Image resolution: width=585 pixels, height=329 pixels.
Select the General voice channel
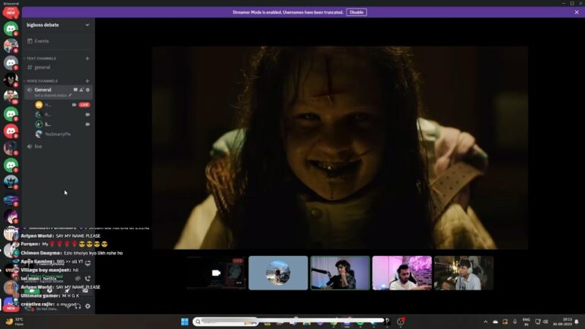tap(43, 90)
